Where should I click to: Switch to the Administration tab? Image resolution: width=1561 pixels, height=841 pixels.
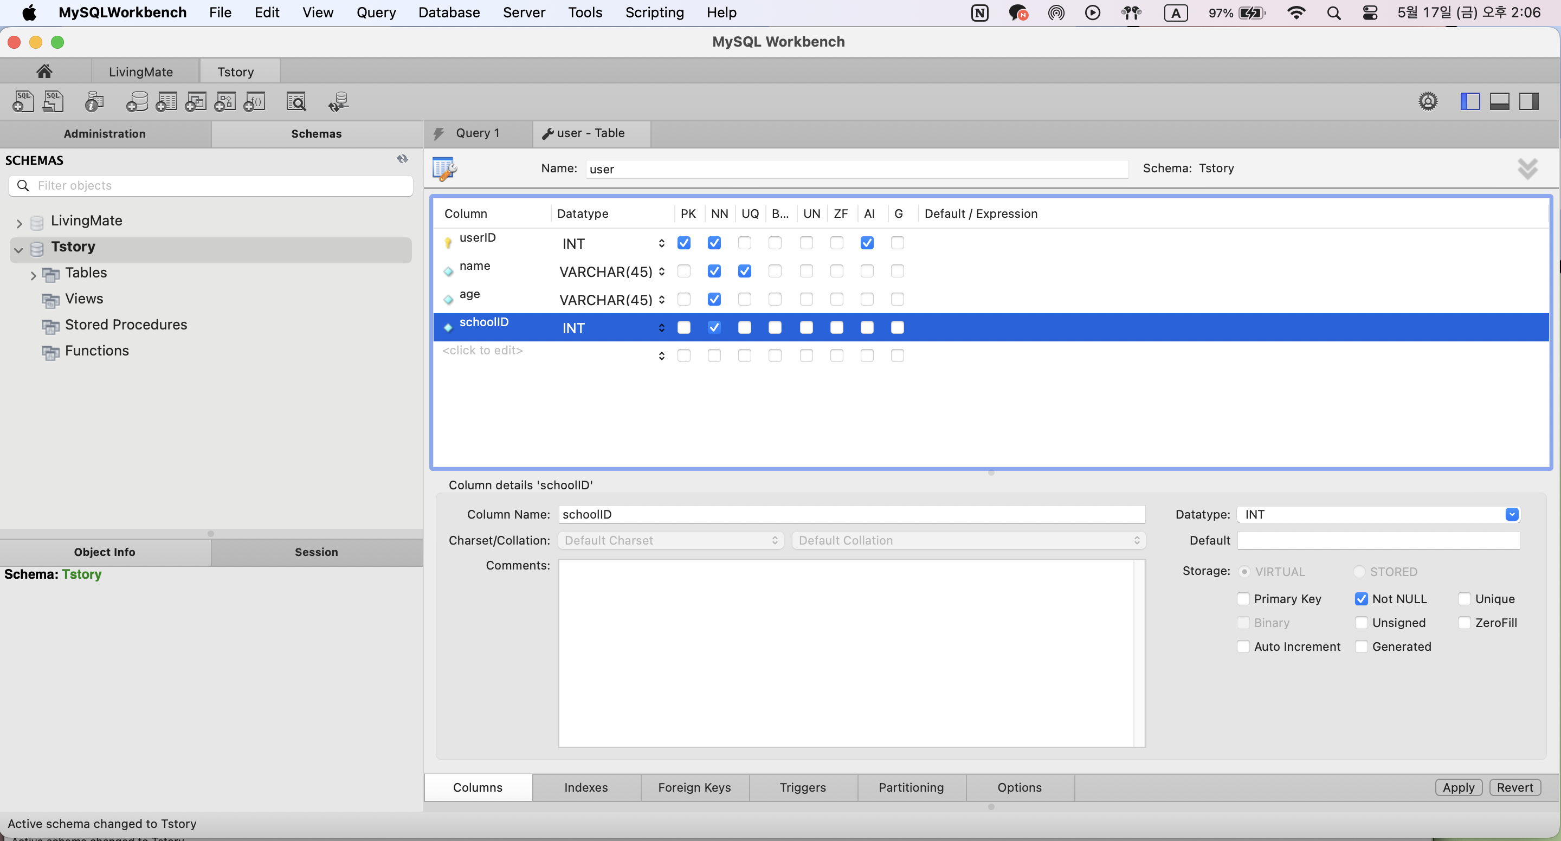click(x=105, y=133)
